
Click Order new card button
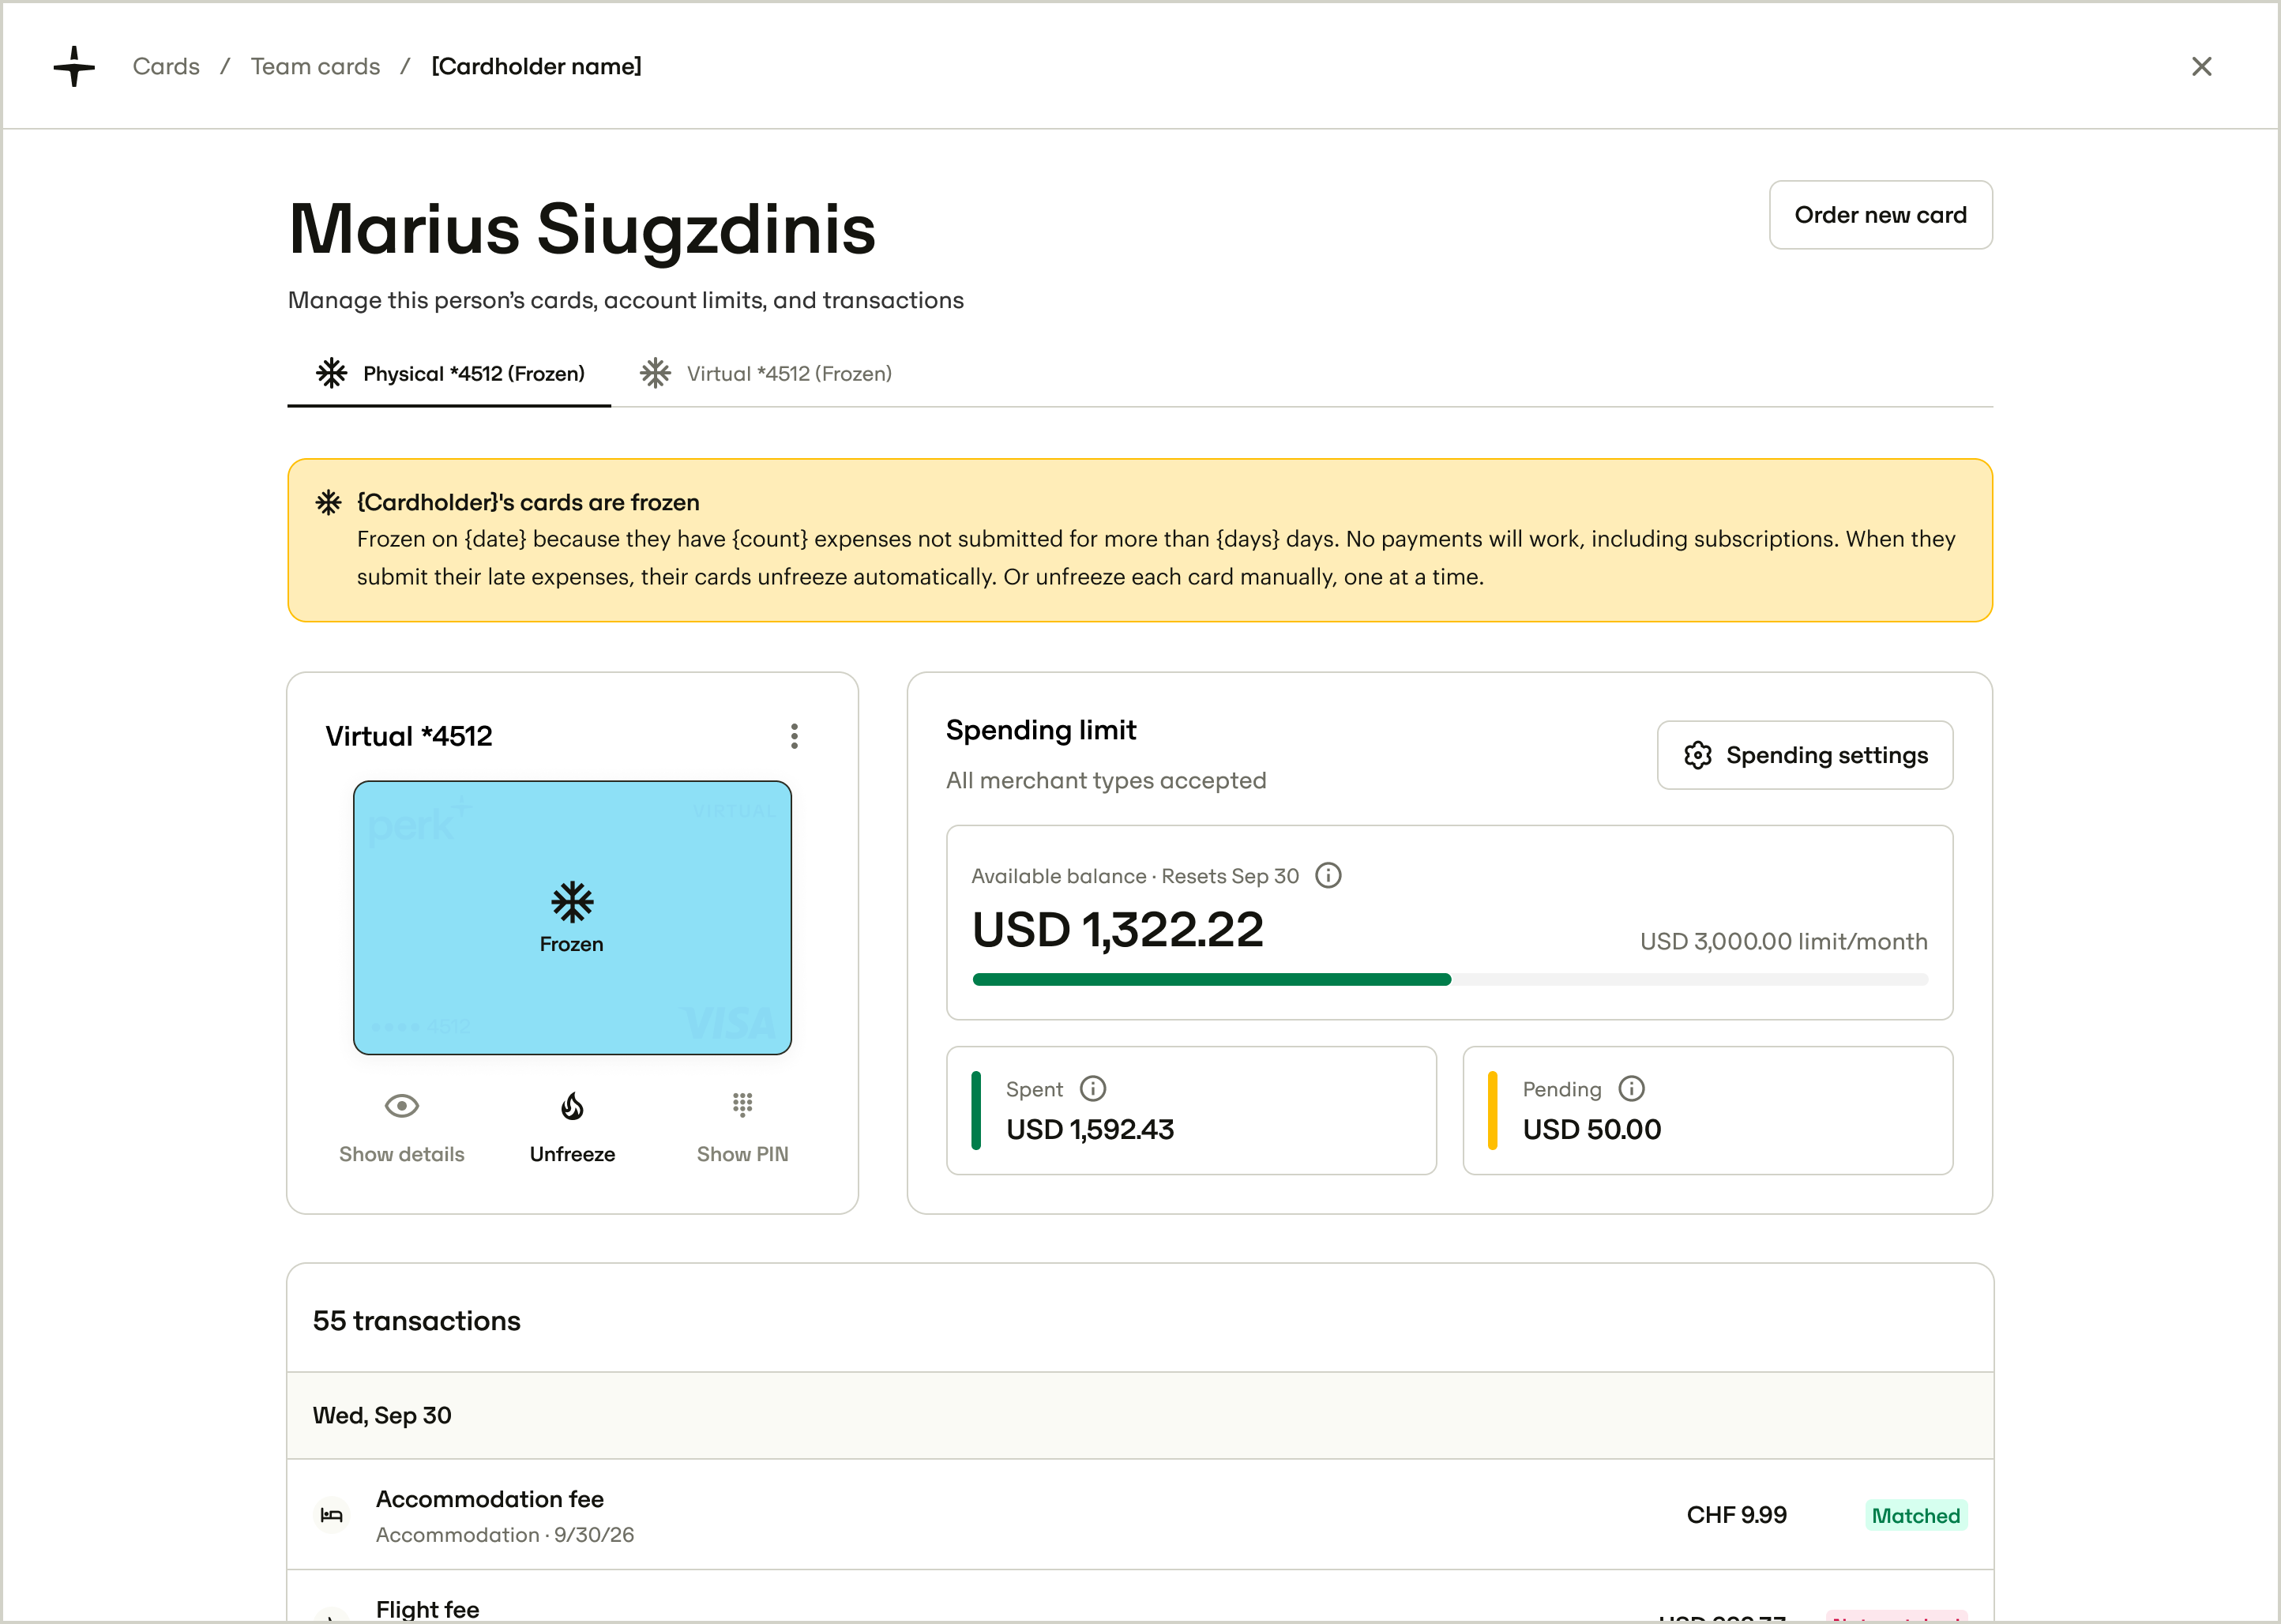click(1880, 215)
